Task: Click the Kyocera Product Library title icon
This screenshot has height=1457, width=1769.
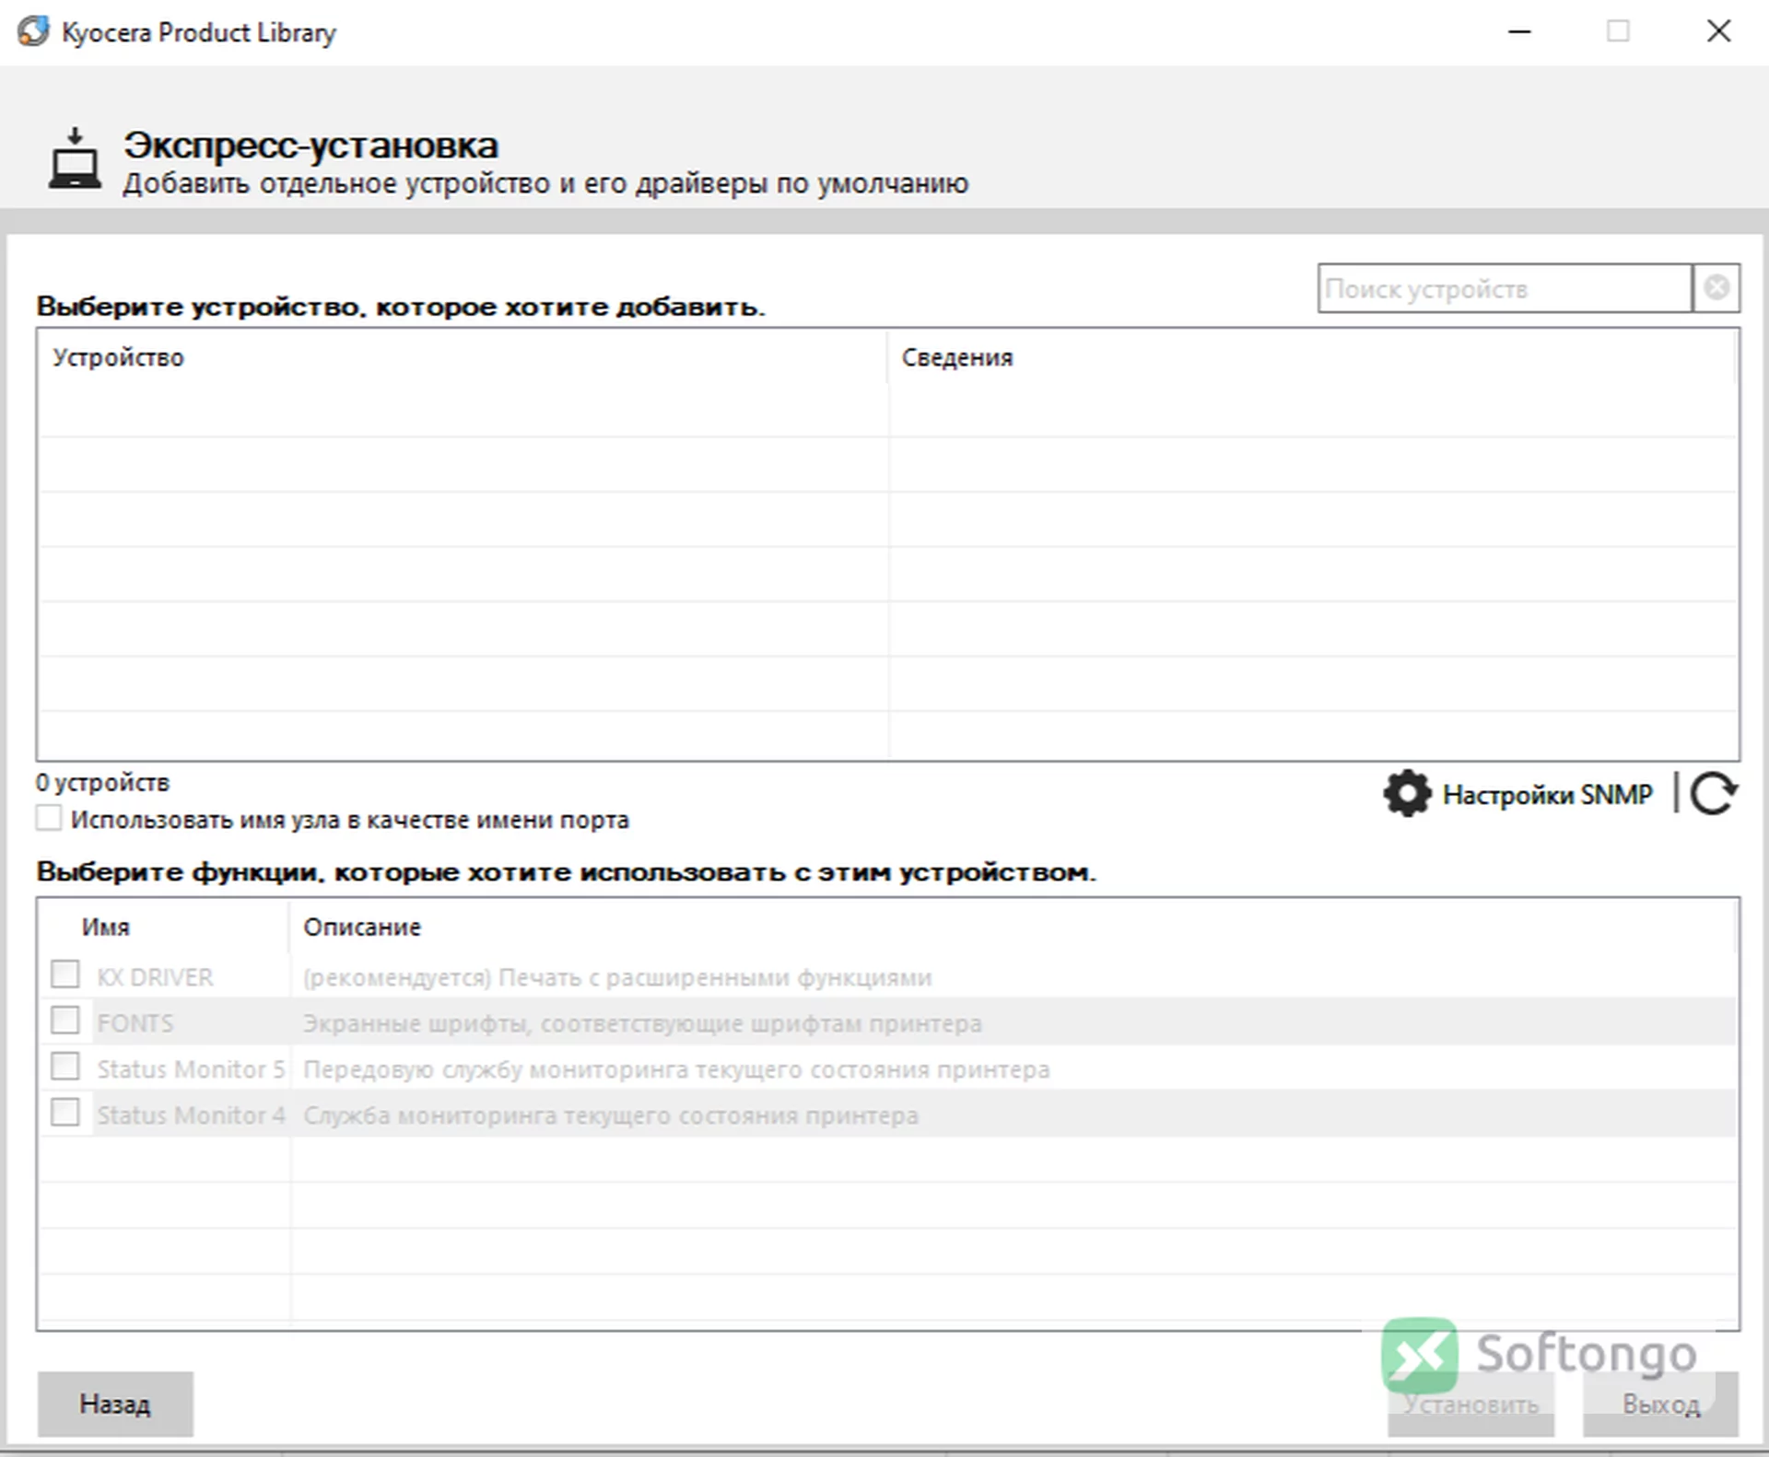Action: pyautogui.click(x=33, y=31)
